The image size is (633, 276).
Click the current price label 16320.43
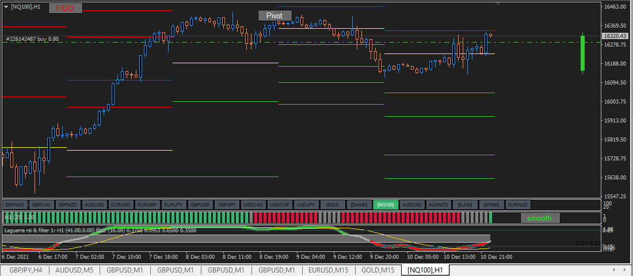616,36
